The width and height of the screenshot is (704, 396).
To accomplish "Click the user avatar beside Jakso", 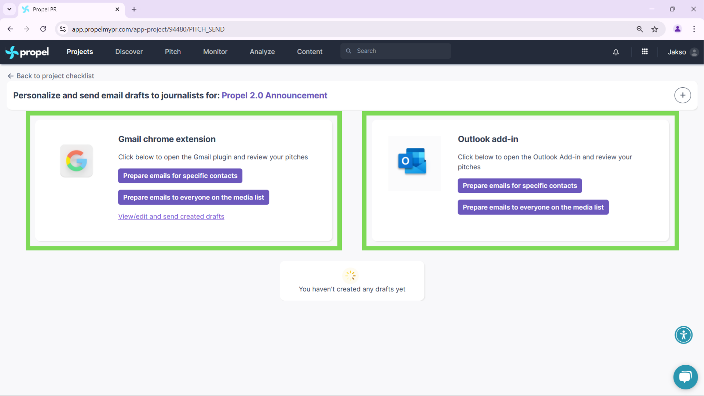I will (694, 52).
